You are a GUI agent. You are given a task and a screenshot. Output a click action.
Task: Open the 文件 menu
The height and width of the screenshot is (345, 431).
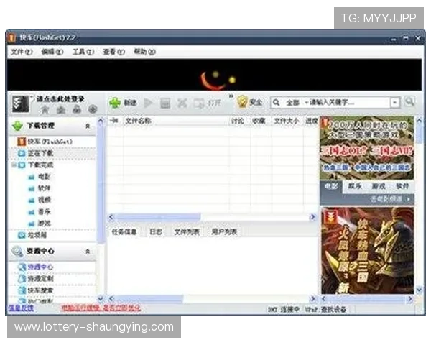(22, 52)
